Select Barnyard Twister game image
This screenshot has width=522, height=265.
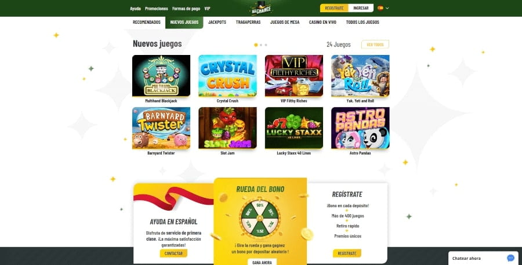[161, 128]
